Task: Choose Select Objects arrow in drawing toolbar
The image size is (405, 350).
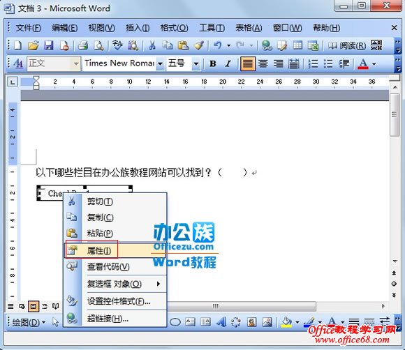Action: click(55, 322)
